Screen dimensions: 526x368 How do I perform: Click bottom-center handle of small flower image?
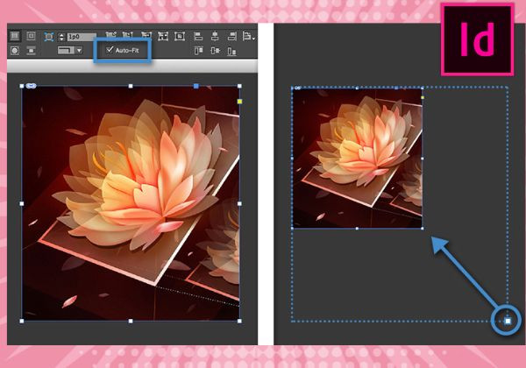point(357,228)
